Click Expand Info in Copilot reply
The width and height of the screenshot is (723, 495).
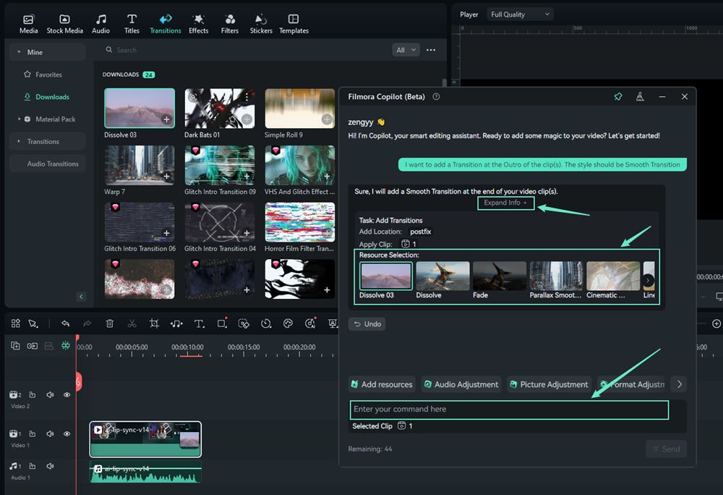coord(505,203)
